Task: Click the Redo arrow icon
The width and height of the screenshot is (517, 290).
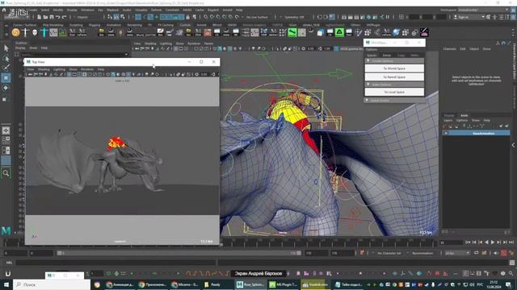Action: (x=65, y=17)
